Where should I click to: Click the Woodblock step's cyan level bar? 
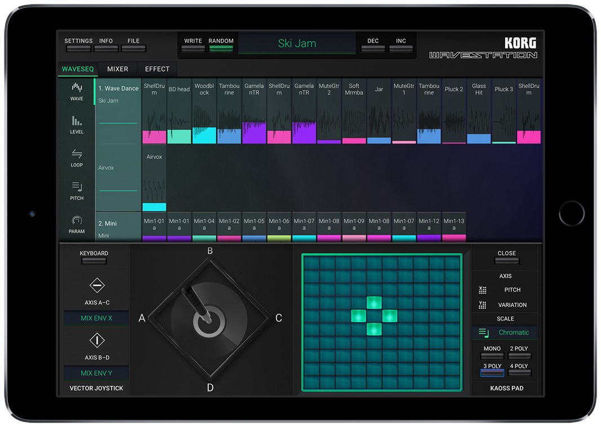[204, 135]
